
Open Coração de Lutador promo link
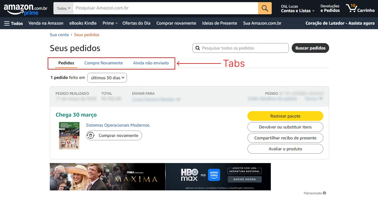340,23
